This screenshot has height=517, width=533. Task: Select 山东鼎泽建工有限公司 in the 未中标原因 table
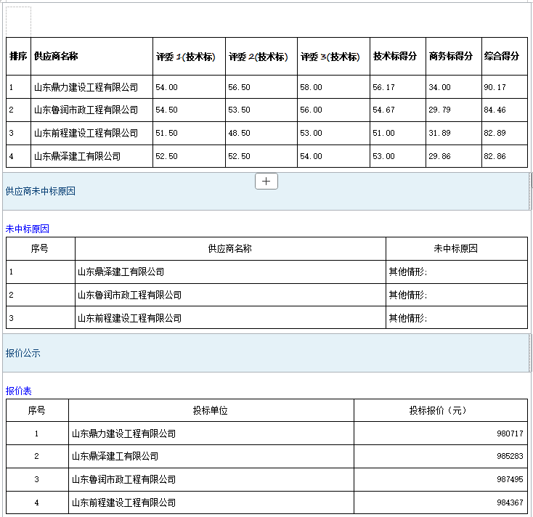coord(121,272)
